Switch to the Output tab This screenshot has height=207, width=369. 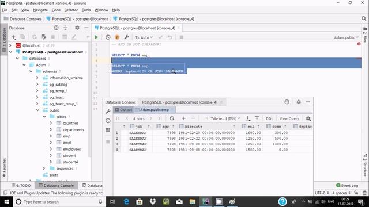point(123,110)
